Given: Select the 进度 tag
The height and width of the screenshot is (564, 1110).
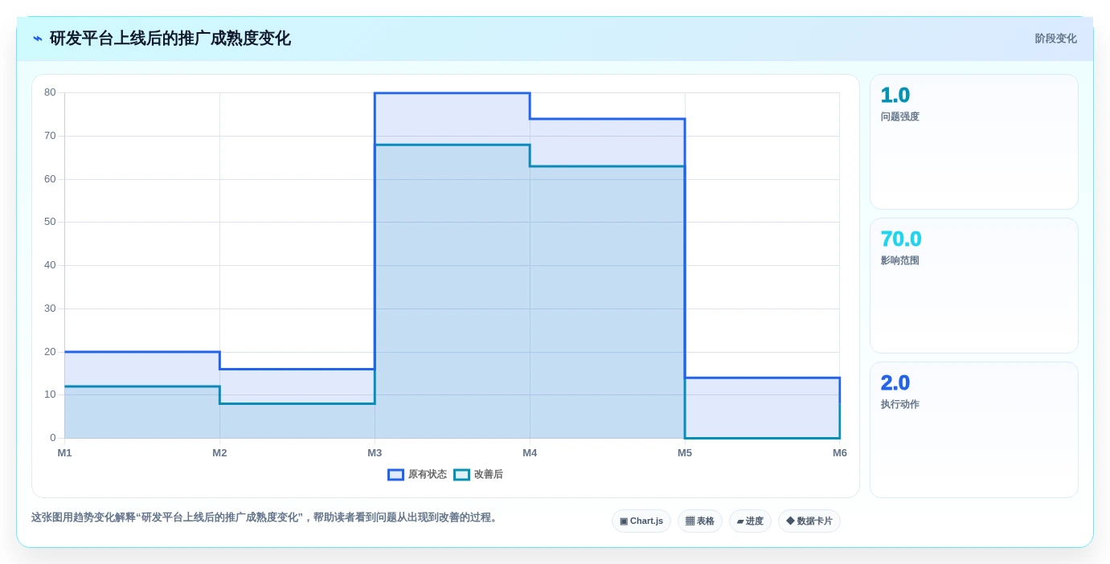Looking at the screenshot, I should coord(750,521).
